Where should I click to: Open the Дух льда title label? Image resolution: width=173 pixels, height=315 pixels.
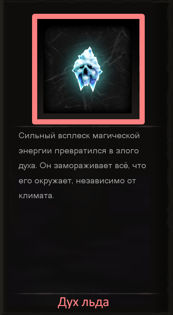click(83, 303)
